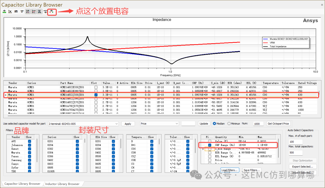325x188 pixels.
Task: Click the Rated Voltage column header
Action: point(307,83)
